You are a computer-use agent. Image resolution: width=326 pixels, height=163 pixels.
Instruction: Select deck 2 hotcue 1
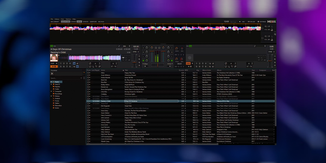pos(196,63)
